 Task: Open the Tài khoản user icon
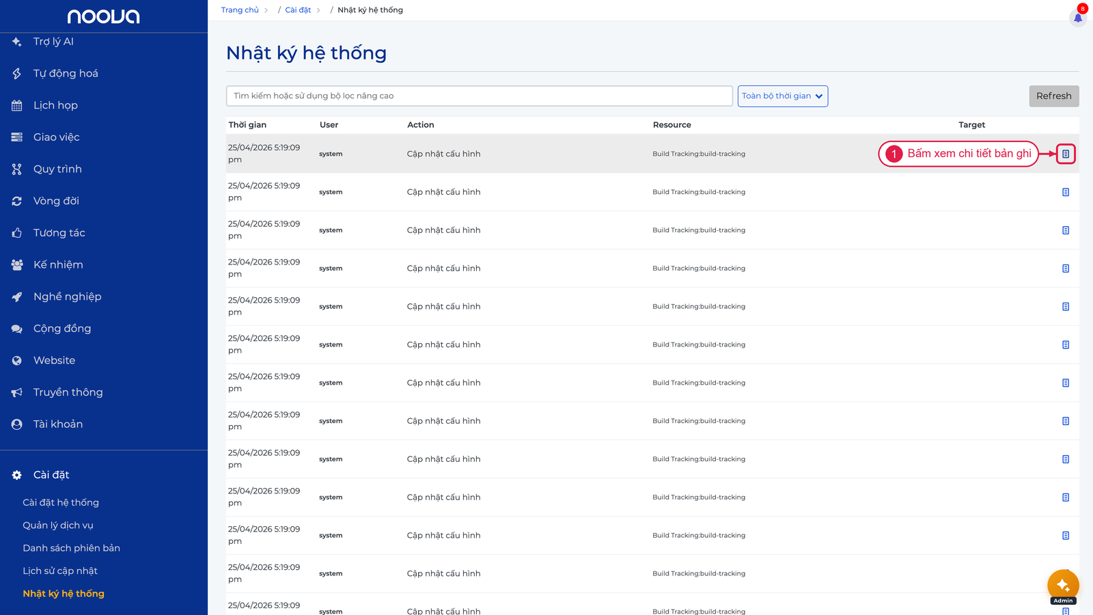pyautogui.click(x=17, y=424)
